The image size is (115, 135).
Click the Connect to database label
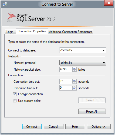point(22,50)
